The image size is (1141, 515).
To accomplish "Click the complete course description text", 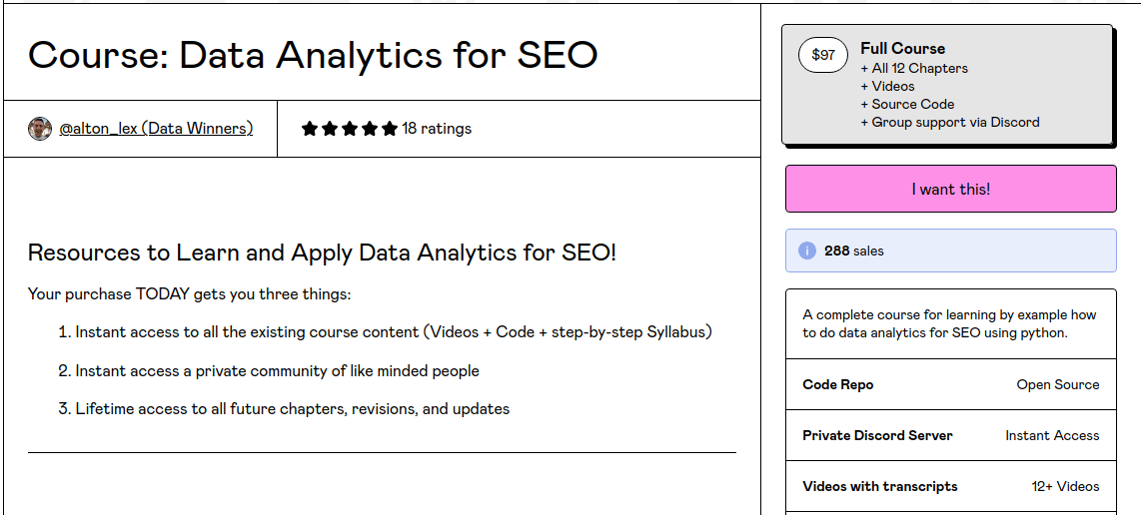I will tap(949, 323).
